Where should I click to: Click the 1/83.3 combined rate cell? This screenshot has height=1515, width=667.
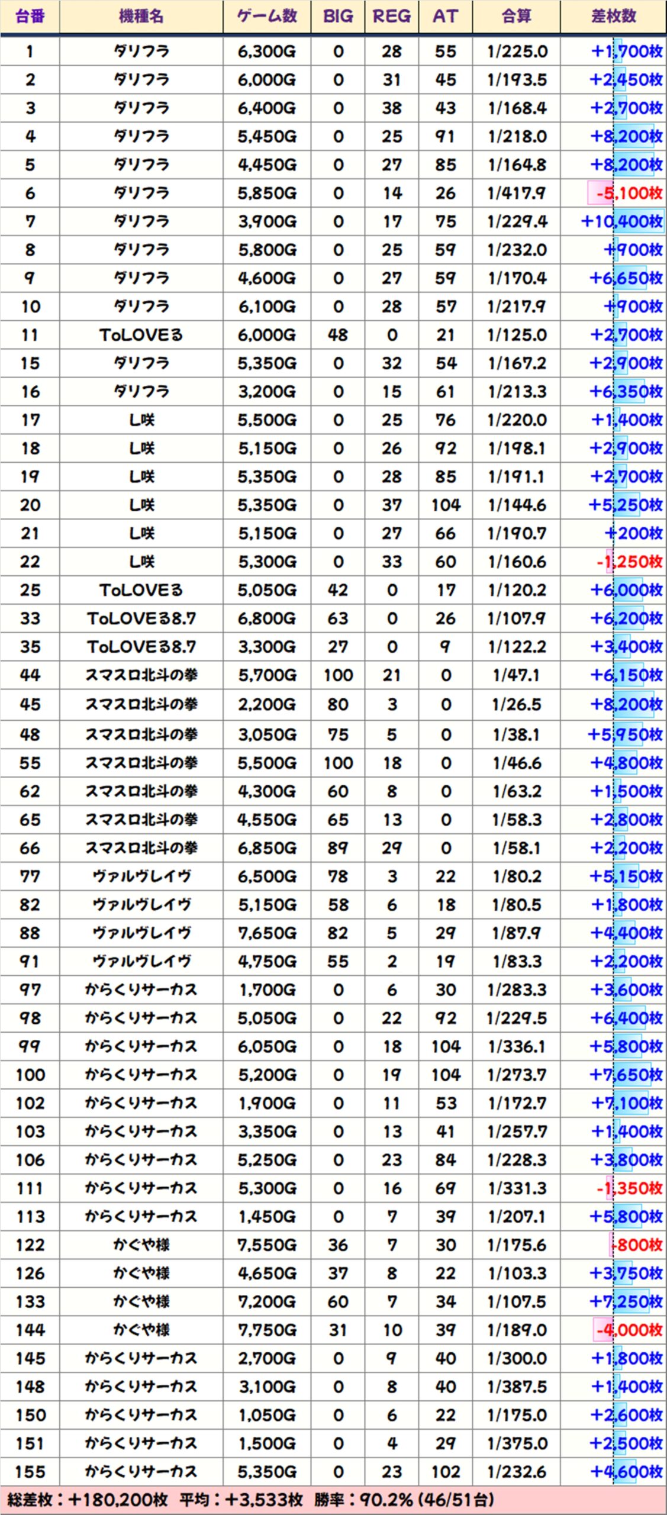tap(516, 962)
